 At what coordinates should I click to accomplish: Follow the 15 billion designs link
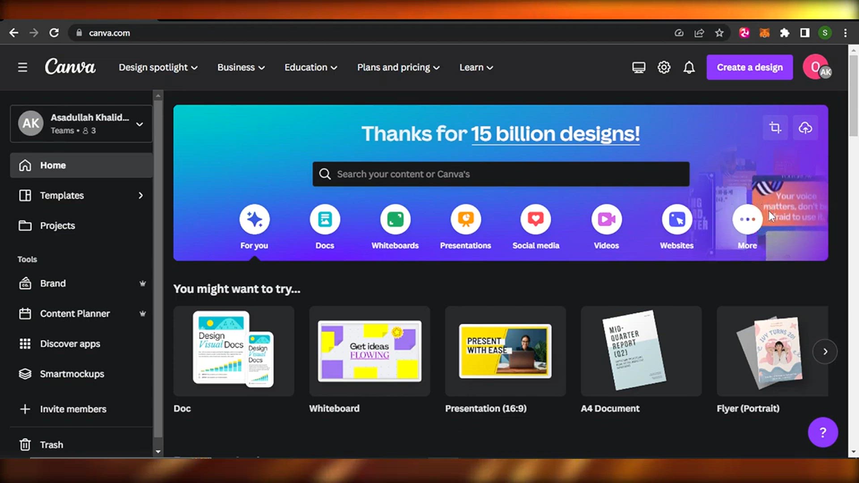click(x=555, y=134)
